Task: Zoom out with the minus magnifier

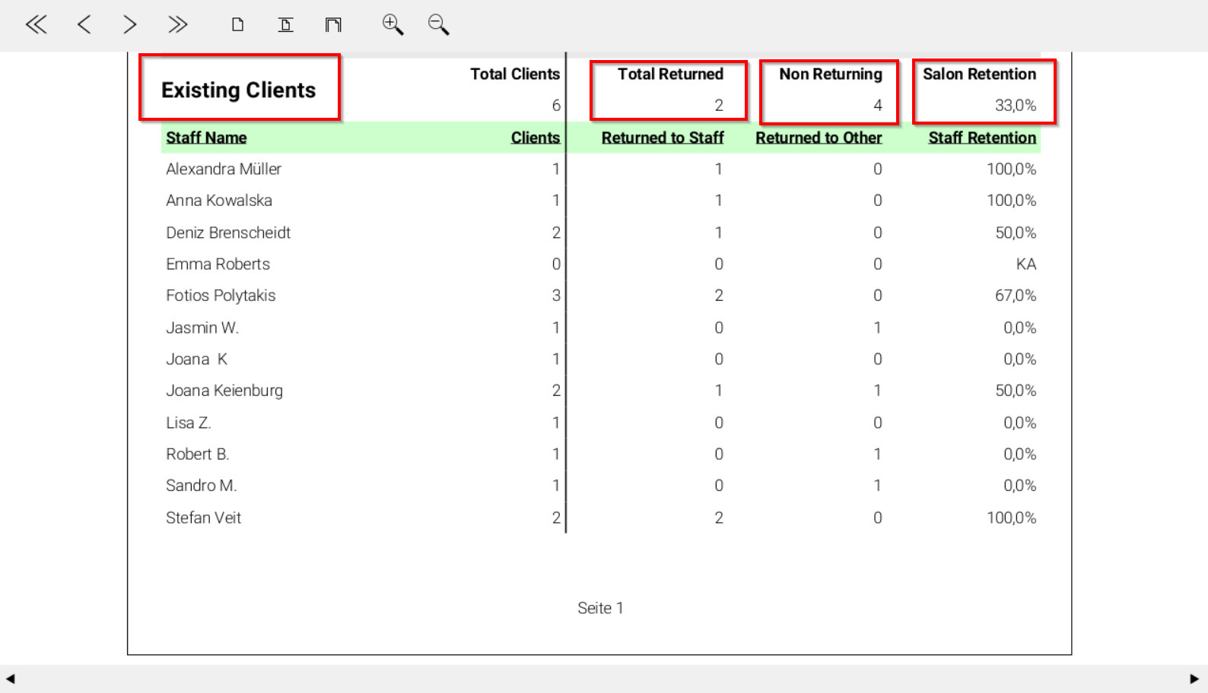Action: [438, 25]
